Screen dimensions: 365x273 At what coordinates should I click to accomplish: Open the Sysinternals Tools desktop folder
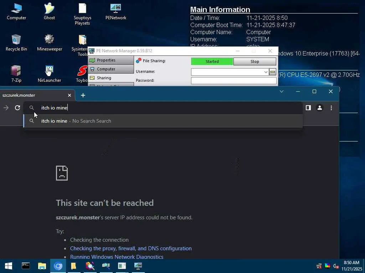click(x=79, y=45)
